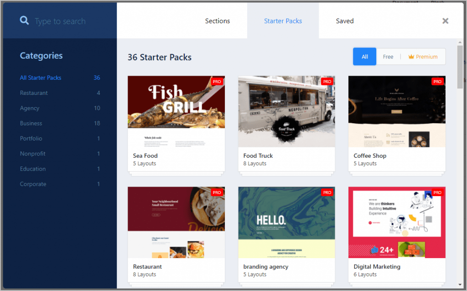Select the Starter Packs tab

(283, 21)
